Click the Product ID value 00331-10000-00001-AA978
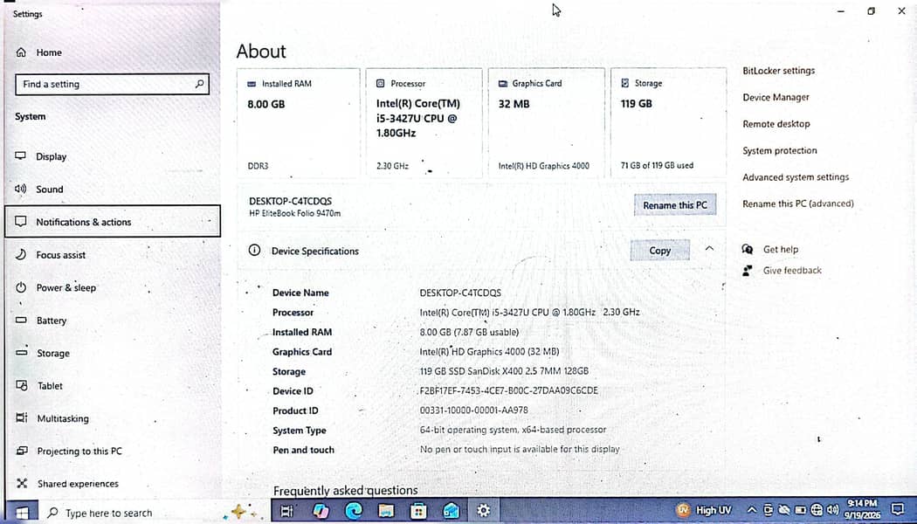This screenshot has height=524, width=917. point(473,410)
